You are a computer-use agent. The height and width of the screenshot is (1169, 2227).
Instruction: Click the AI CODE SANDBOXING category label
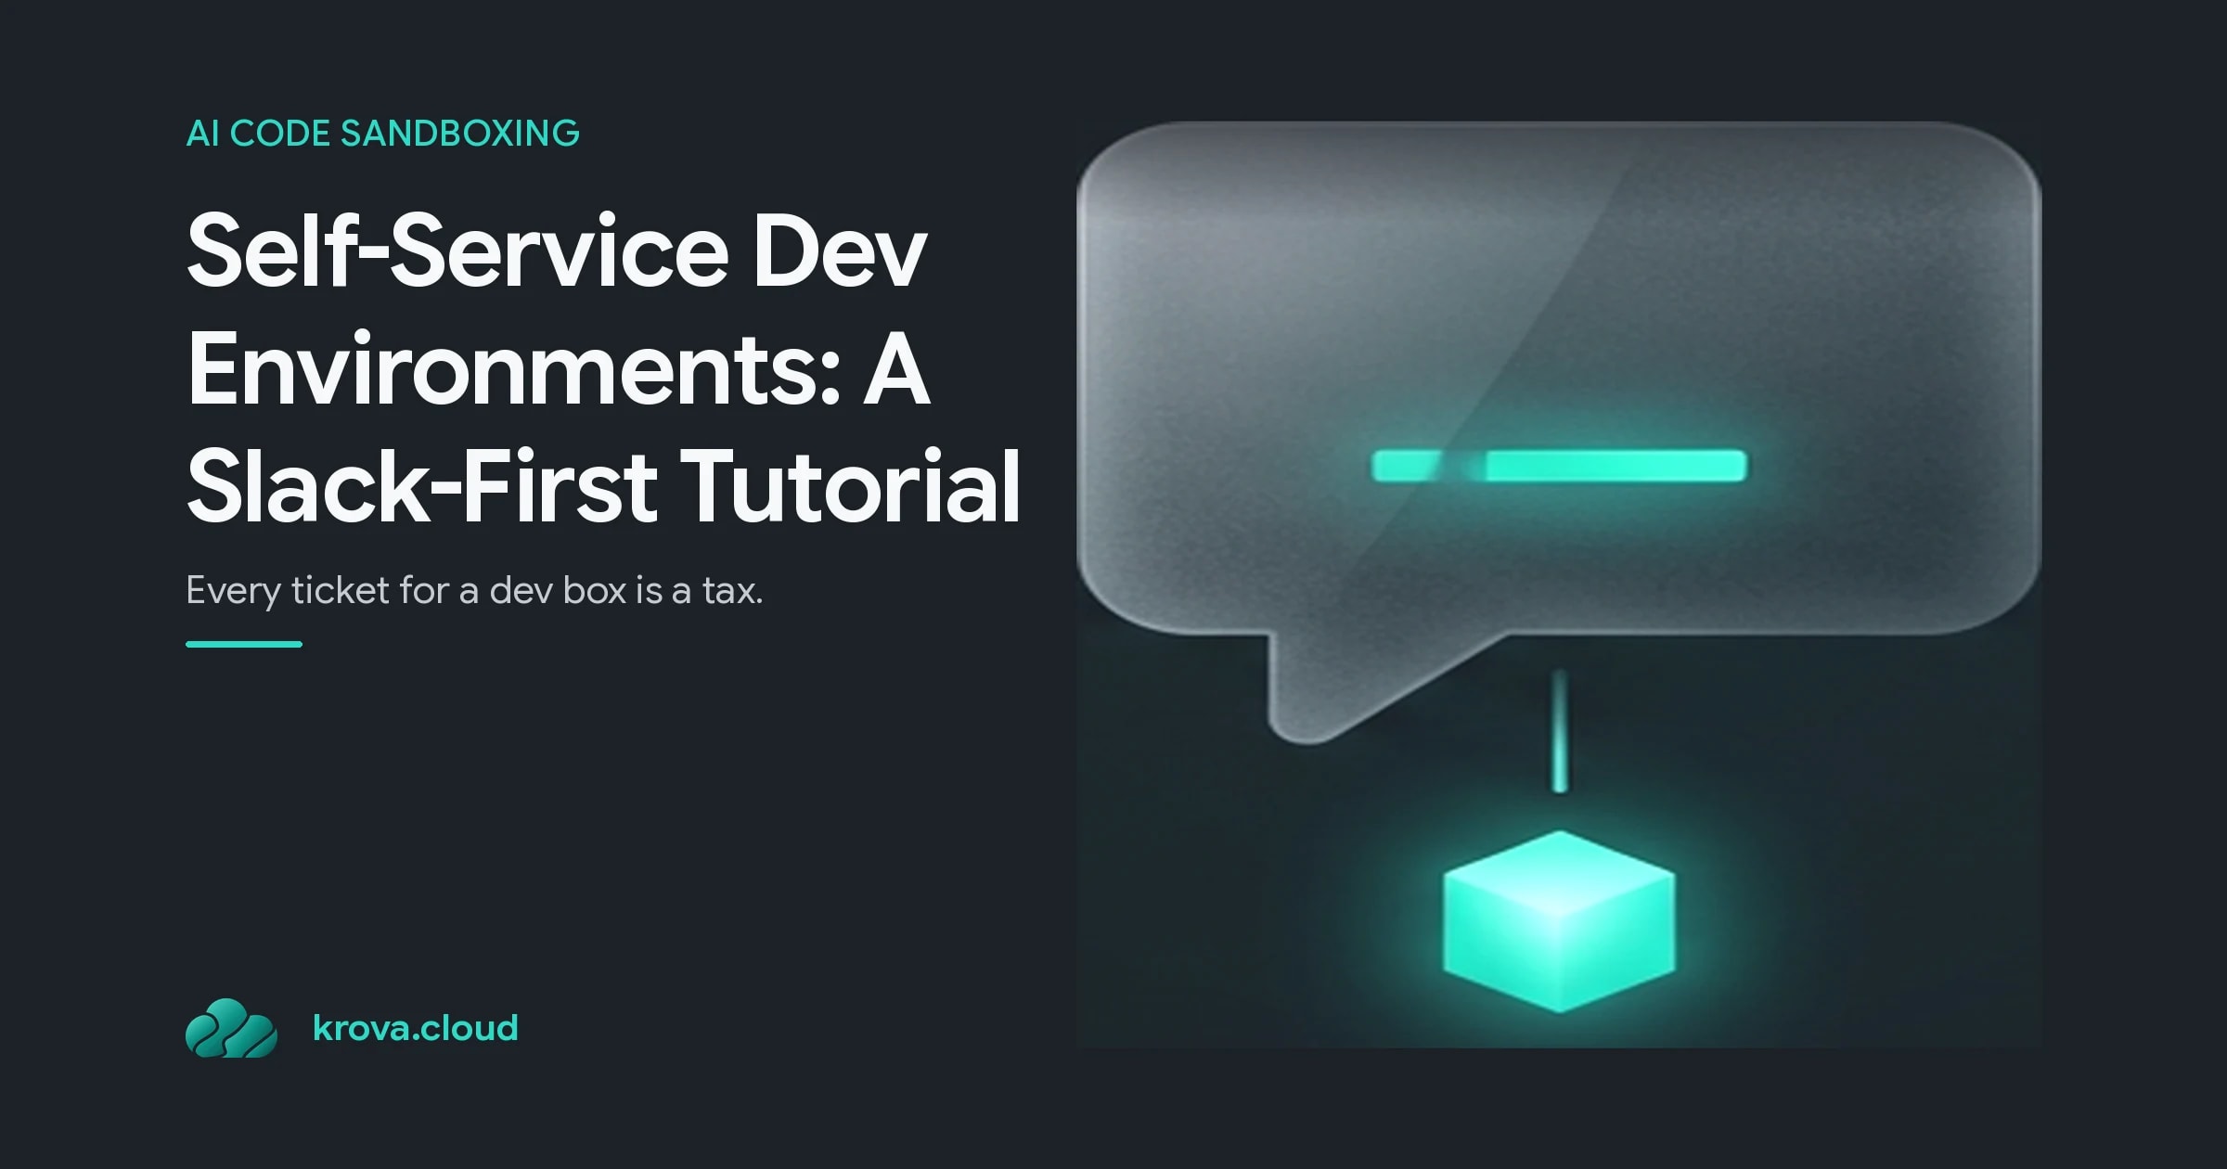pos(382,134)
